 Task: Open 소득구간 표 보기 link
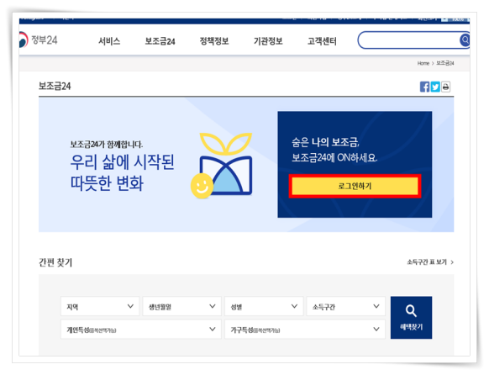coord(430,262)
